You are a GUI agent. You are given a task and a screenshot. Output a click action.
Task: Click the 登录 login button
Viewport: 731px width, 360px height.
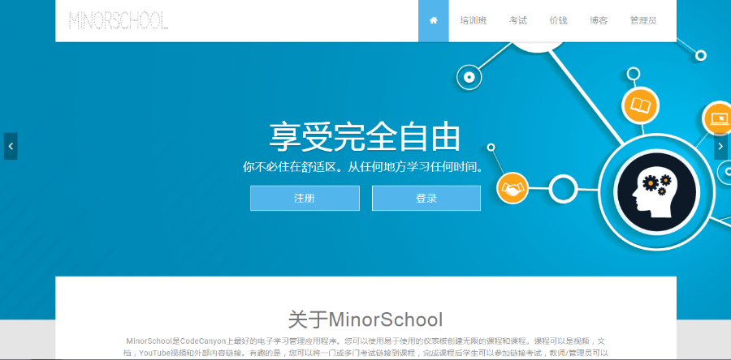tap(426, 198)
